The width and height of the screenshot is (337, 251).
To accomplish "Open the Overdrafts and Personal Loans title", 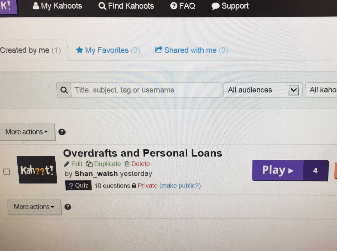I will point(143,153).
